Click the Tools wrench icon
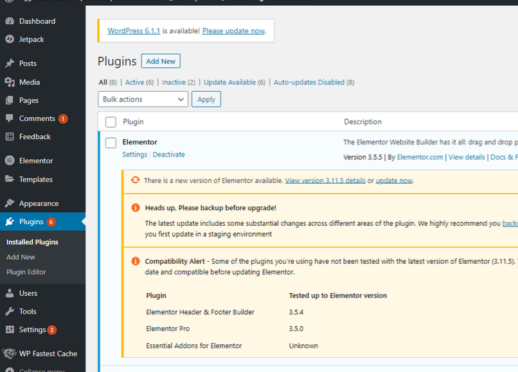This screenshot has height=372, width=518. (10, 311)
